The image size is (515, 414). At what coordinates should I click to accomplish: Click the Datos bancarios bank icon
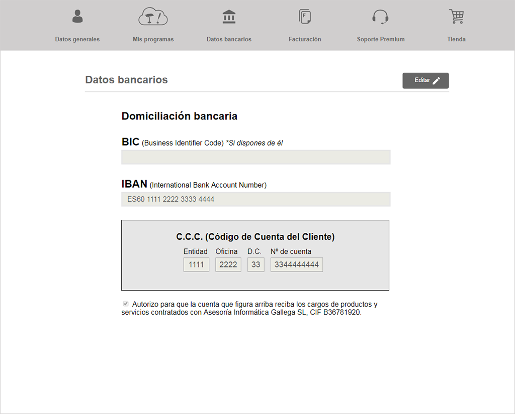point(229,17)
